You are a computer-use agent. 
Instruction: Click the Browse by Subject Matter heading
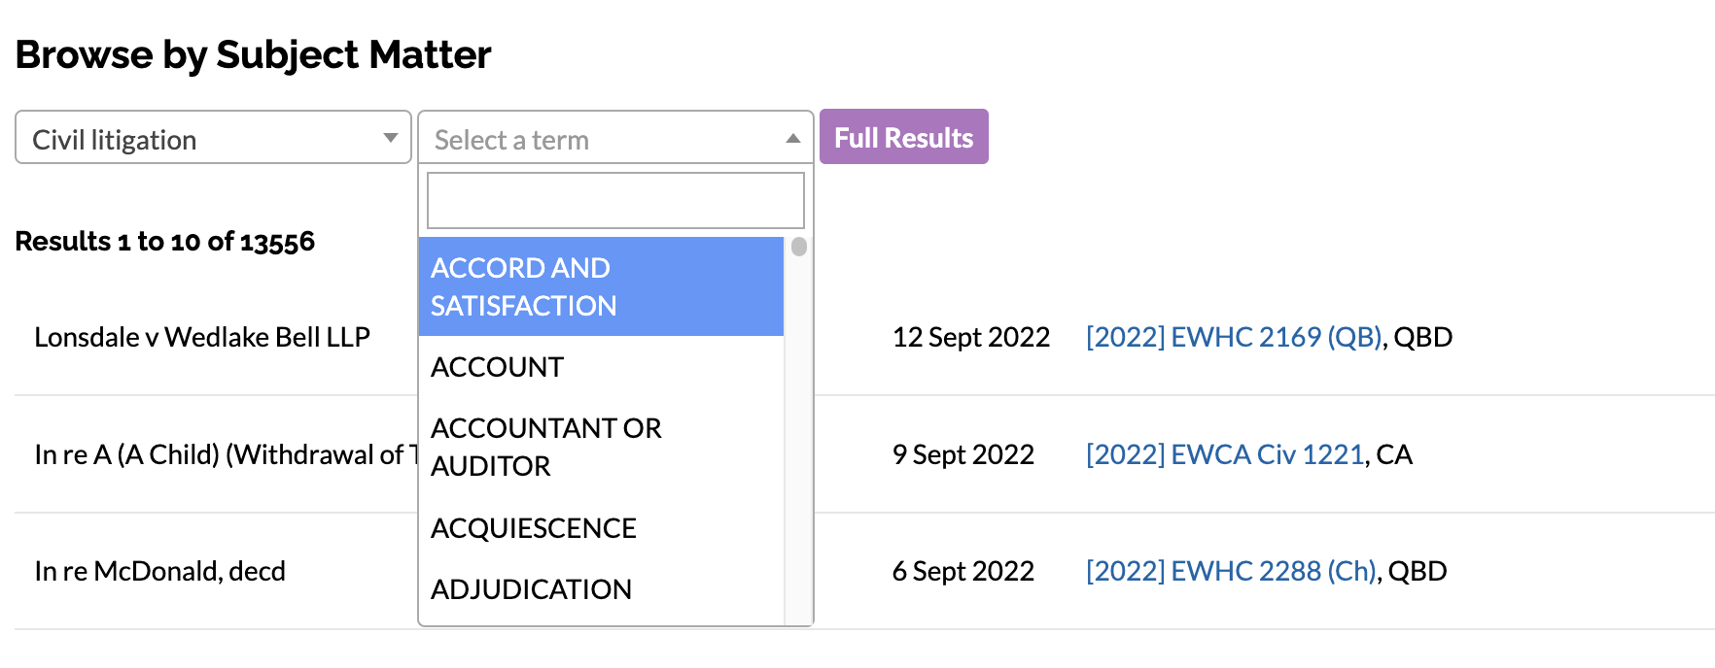point(253,55)
